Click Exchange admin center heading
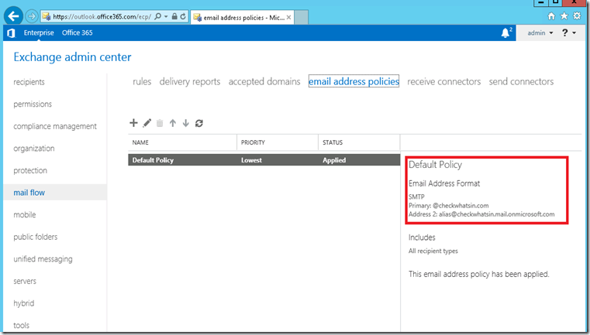Screen dimensions: 590x335 72,57
